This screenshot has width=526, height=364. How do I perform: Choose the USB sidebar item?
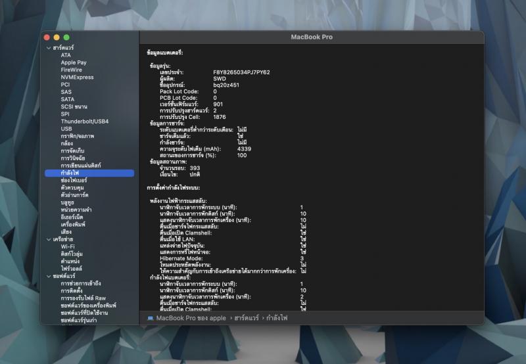[66, 129]
